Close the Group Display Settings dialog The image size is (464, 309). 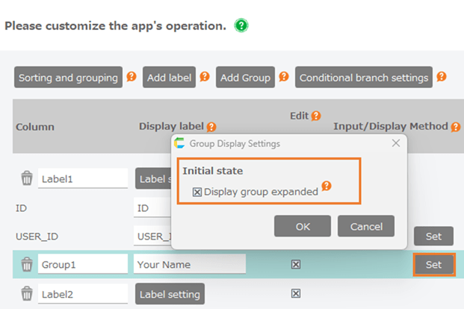pyautogui.click(x=396, y=143)
